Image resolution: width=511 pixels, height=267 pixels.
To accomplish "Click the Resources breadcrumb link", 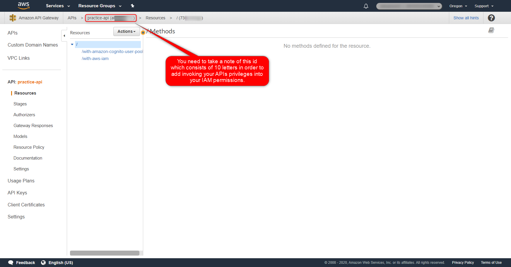I will coord(155,18).
